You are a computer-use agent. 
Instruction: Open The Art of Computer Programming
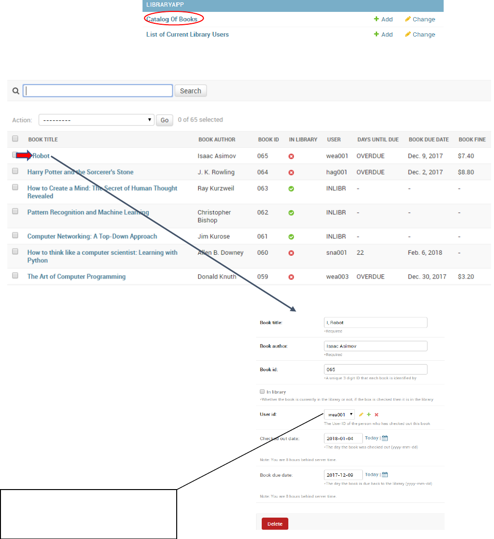coord(76,276)
